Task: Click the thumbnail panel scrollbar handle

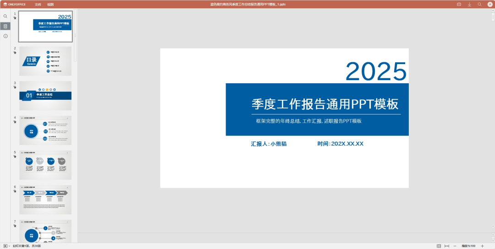Action: (75, 36)
